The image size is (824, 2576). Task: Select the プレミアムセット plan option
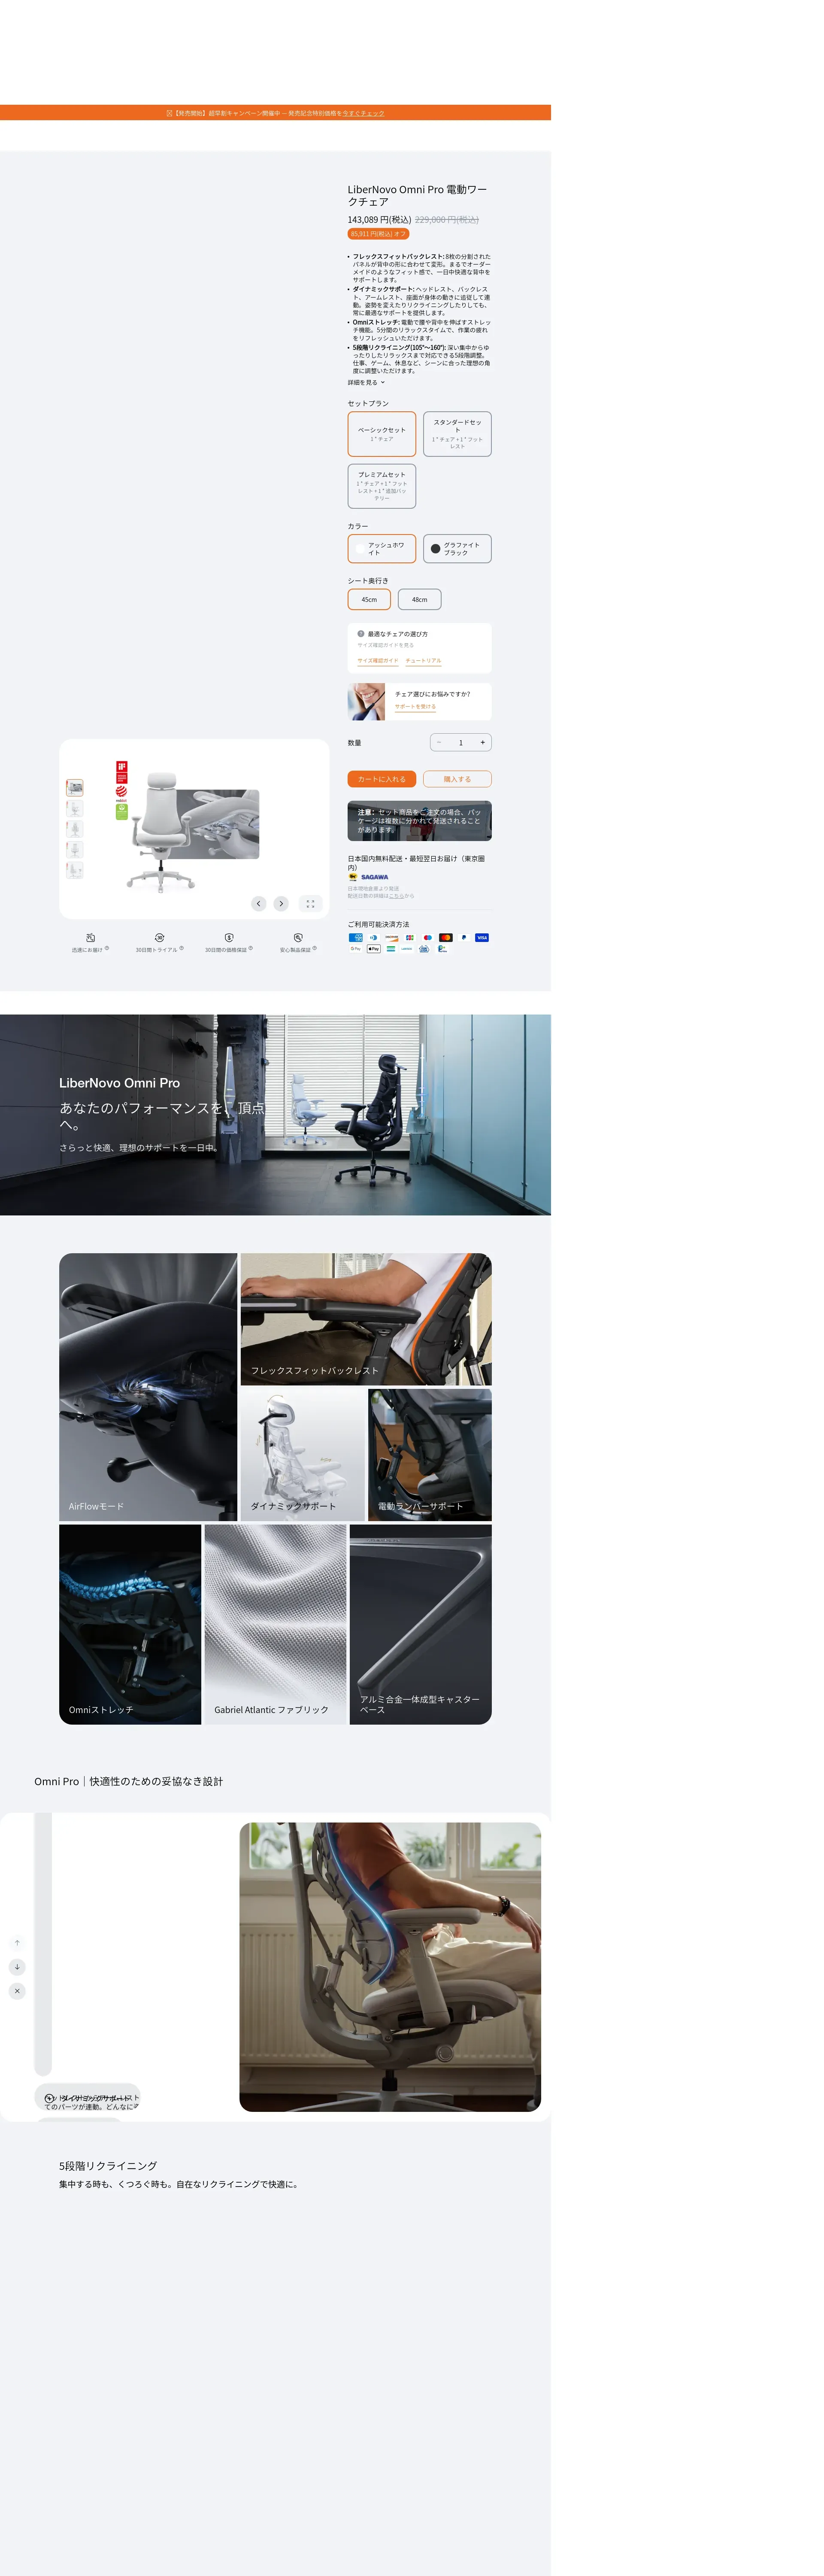(382, 486)
